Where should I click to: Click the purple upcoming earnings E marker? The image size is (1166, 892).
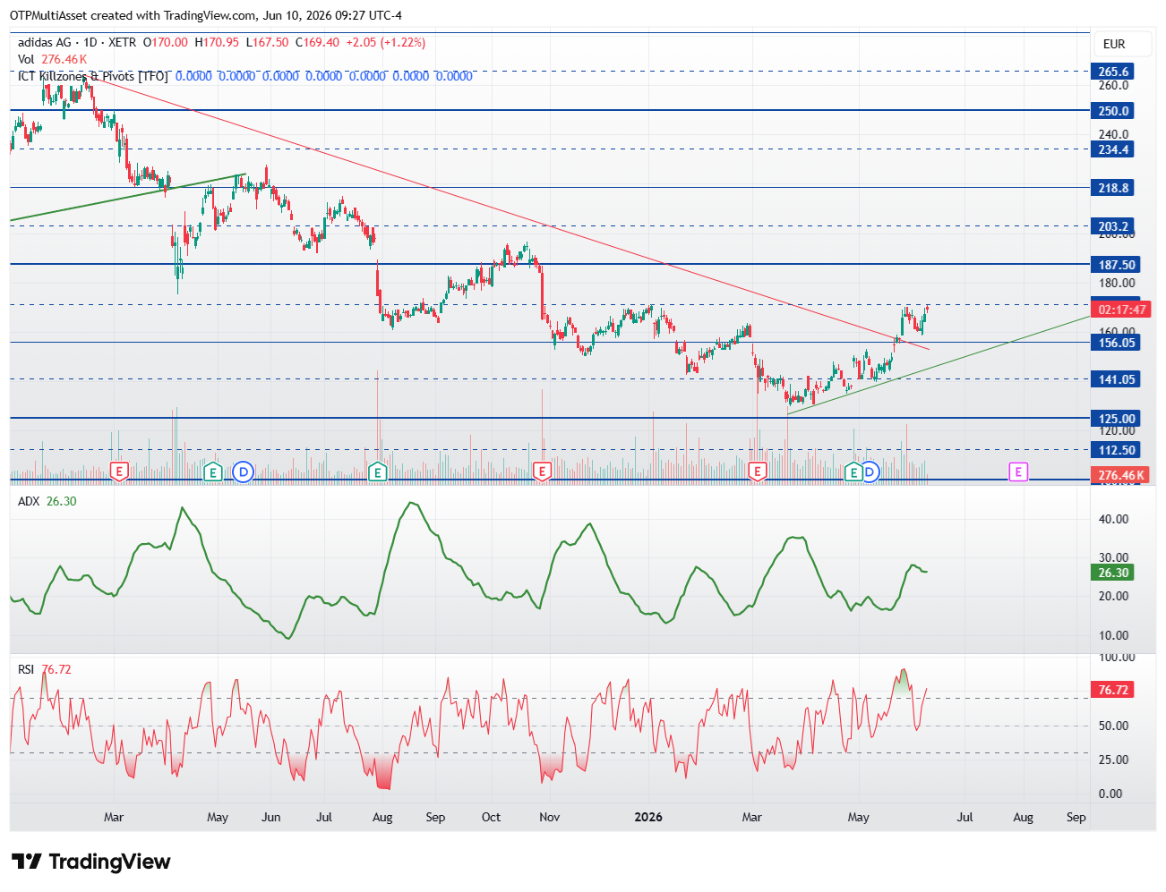click(x=1018, y=471)
